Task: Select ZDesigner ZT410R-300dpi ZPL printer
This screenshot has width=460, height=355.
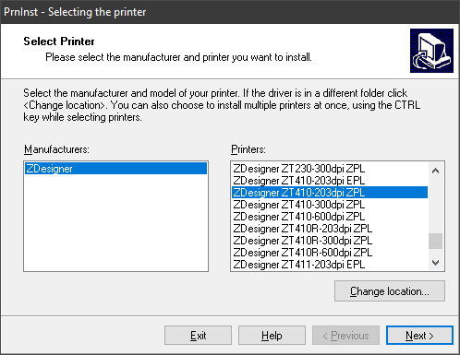Action: click(x=330, y=241)
